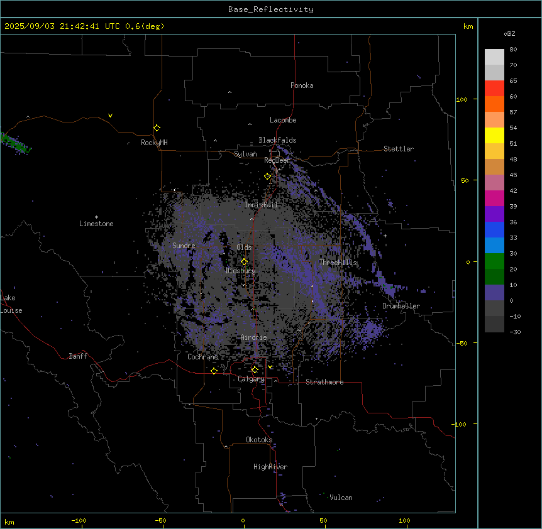Click the Sylvan label
542x529 pixels.
(x=245, y=154)
